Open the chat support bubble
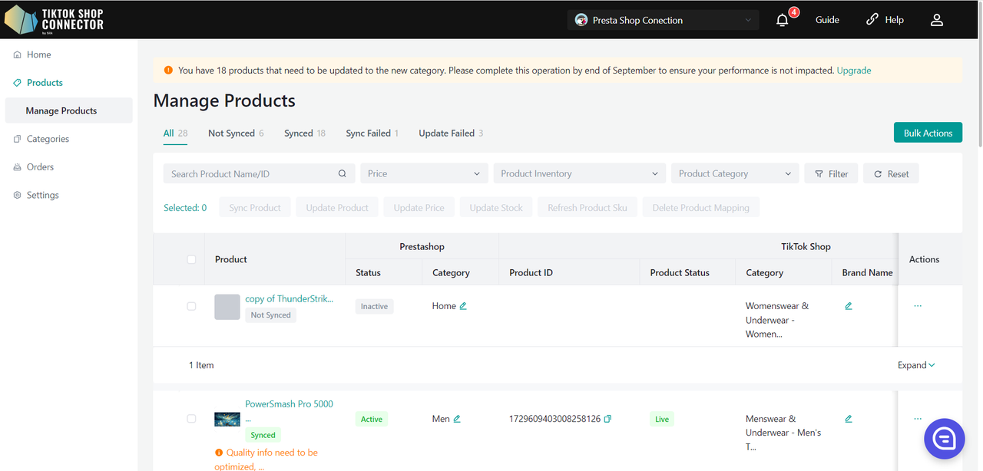Viewport: 983px width, 471px height. (x=944, y=439)
